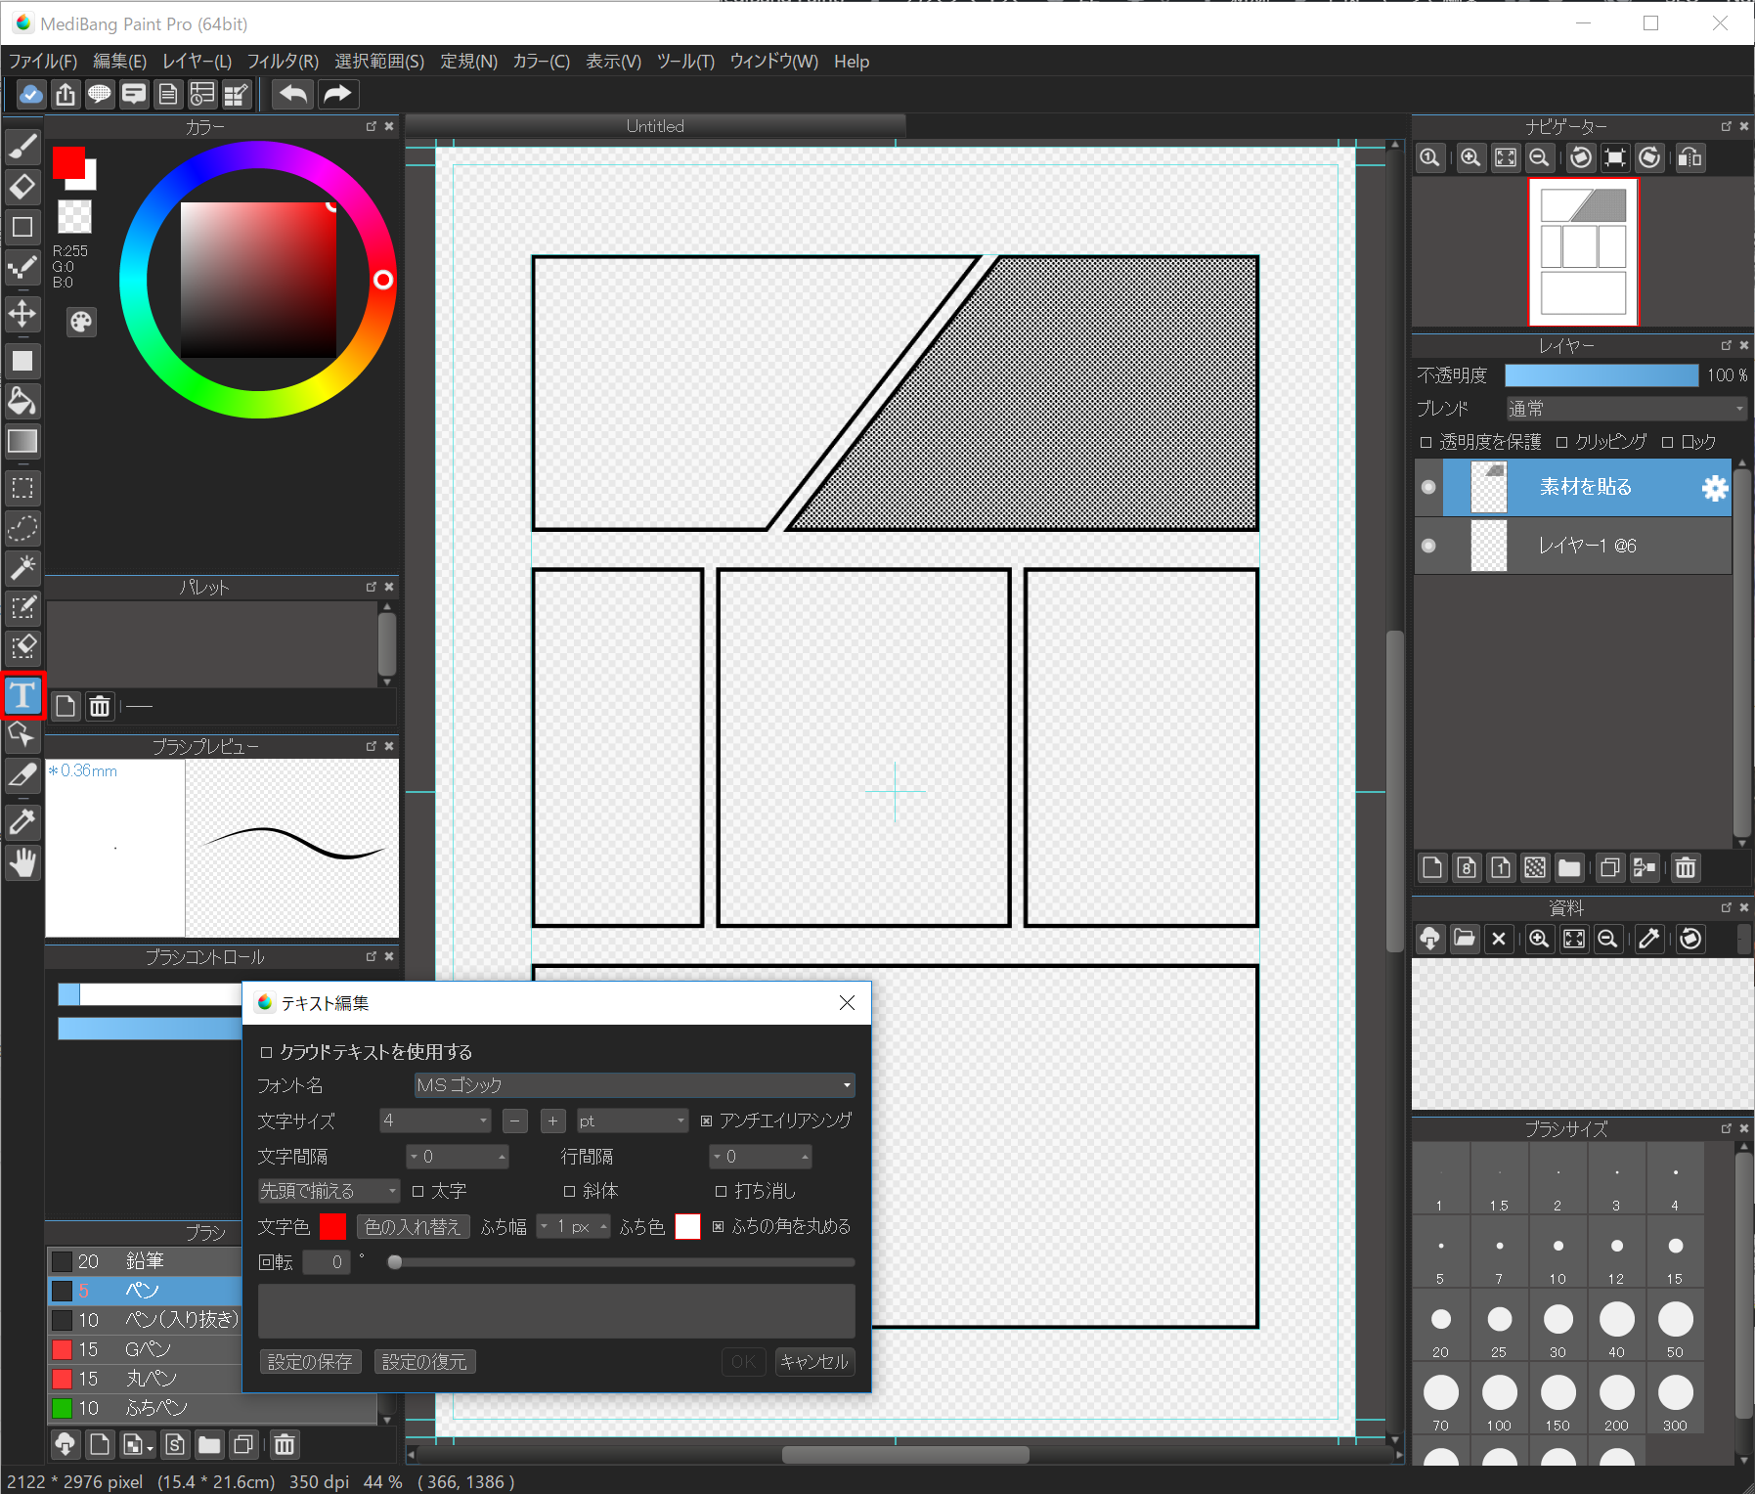
Task: Select the Eraser tool
Action: coord(22,187)
